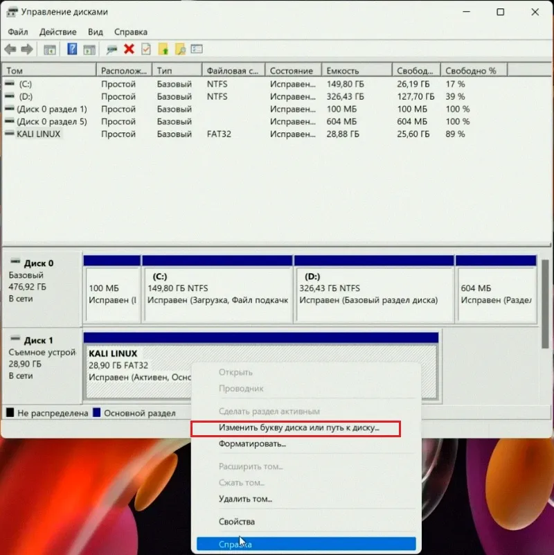554x555 pixels.
Task: Click the red X delete icon
Action: [x=129, y=49]
